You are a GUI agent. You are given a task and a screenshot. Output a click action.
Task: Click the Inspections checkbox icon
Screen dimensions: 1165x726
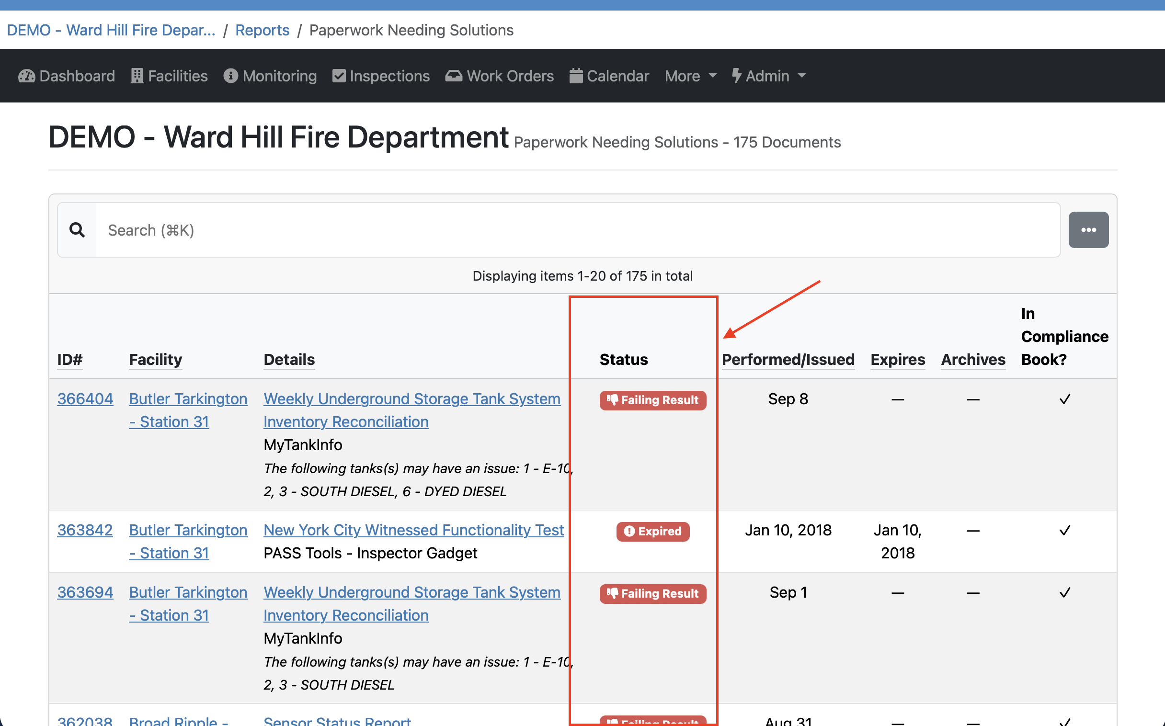339,76
